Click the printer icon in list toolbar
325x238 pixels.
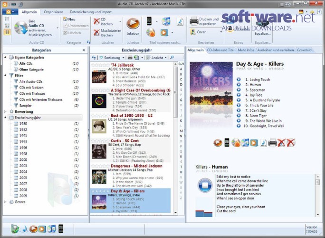(130, 58)
